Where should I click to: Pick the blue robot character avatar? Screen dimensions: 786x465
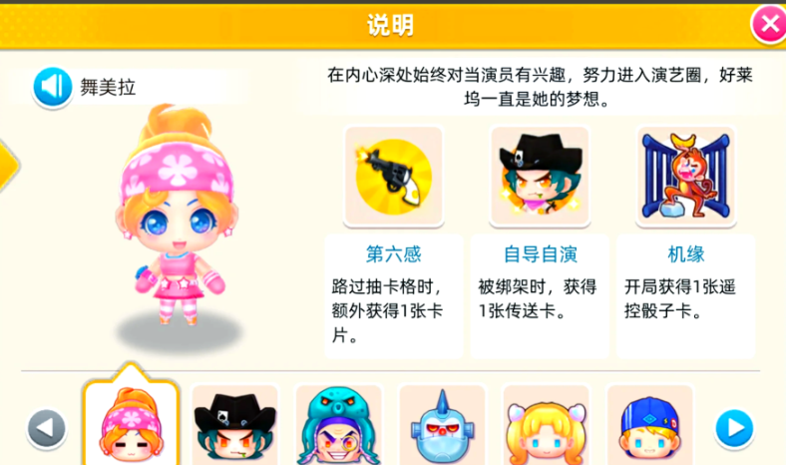(x=442, y=425)
